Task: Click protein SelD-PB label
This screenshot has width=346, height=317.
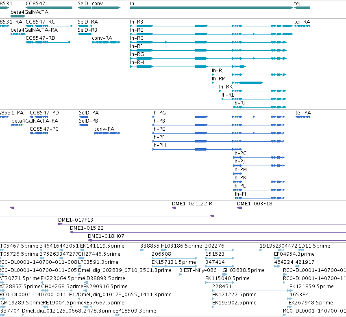Action: 89,121
